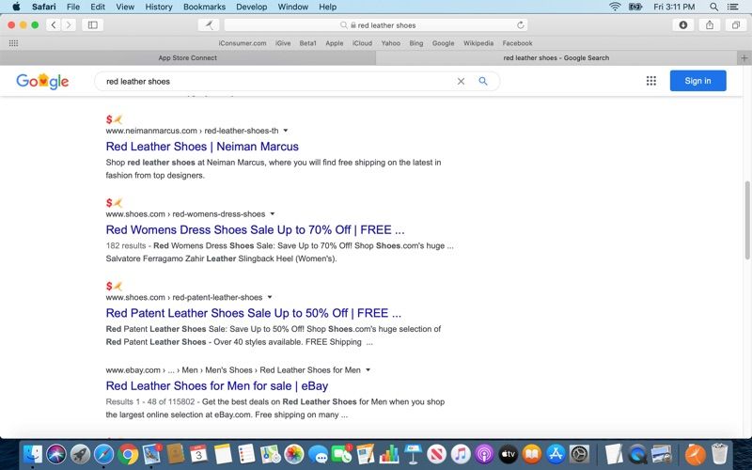Open Launchpad from the Dock

tap(80, 454)
